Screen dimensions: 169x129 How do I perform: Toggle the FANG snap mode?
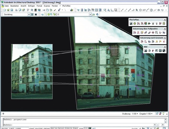pyautogui.click(x=32, y=128)
